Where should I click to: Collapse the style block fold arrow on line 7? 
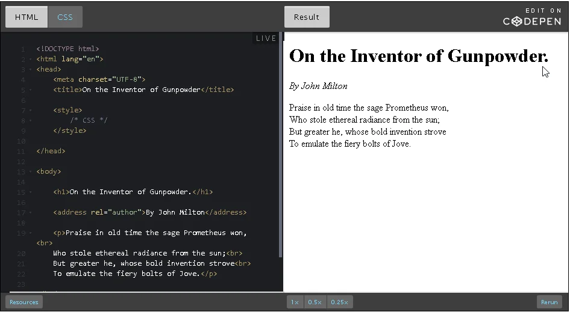pyautogui.click(x=30, y=111)
